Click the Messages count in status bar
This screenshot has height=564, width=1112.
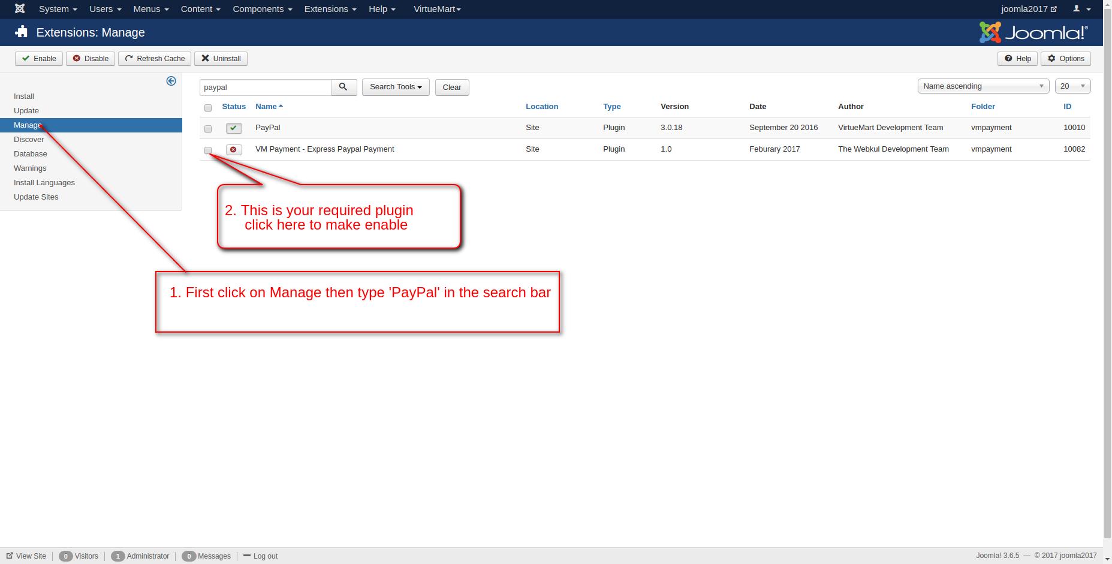click(206, 556)
